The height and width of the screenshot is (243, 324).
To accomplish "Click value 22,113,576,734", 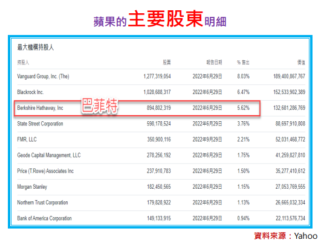I will click(290, 218).
